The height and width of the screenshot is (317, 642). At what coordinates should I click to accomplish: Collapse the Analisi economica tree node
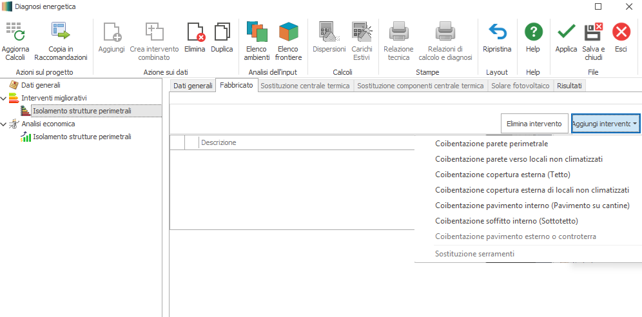coord(5,124)
